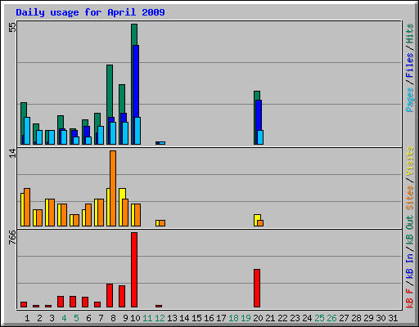The image size is (419, 327).
Task: Click the "Pages" legend label
Action: [x=409, y=100]
